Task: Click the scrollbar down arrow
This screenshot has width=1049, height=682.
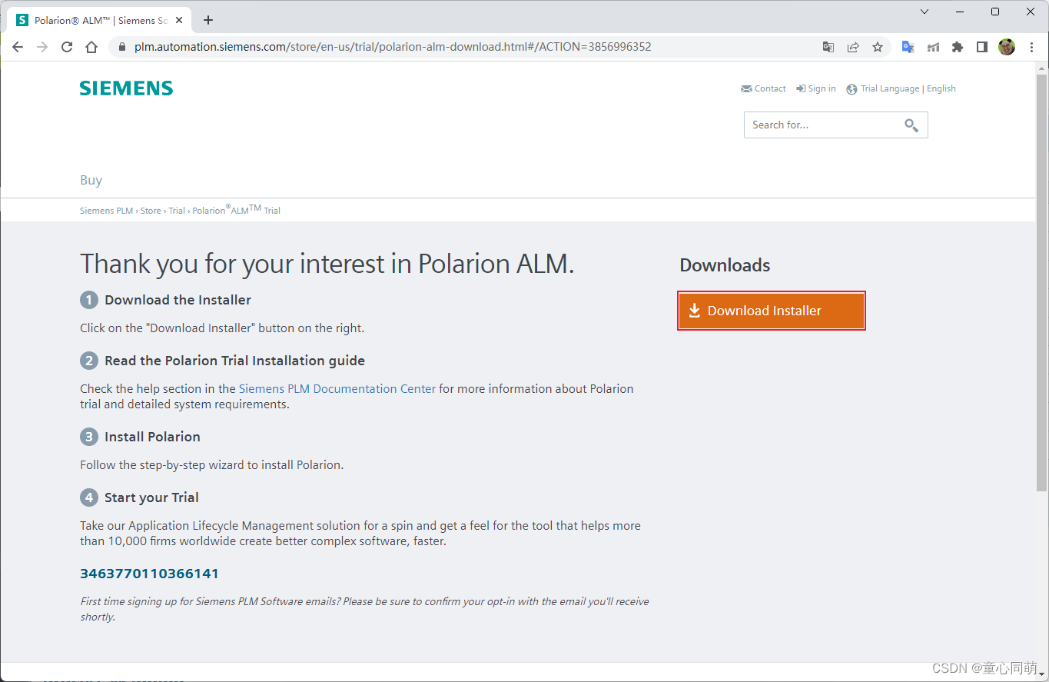Action: tap(1041, 674)
